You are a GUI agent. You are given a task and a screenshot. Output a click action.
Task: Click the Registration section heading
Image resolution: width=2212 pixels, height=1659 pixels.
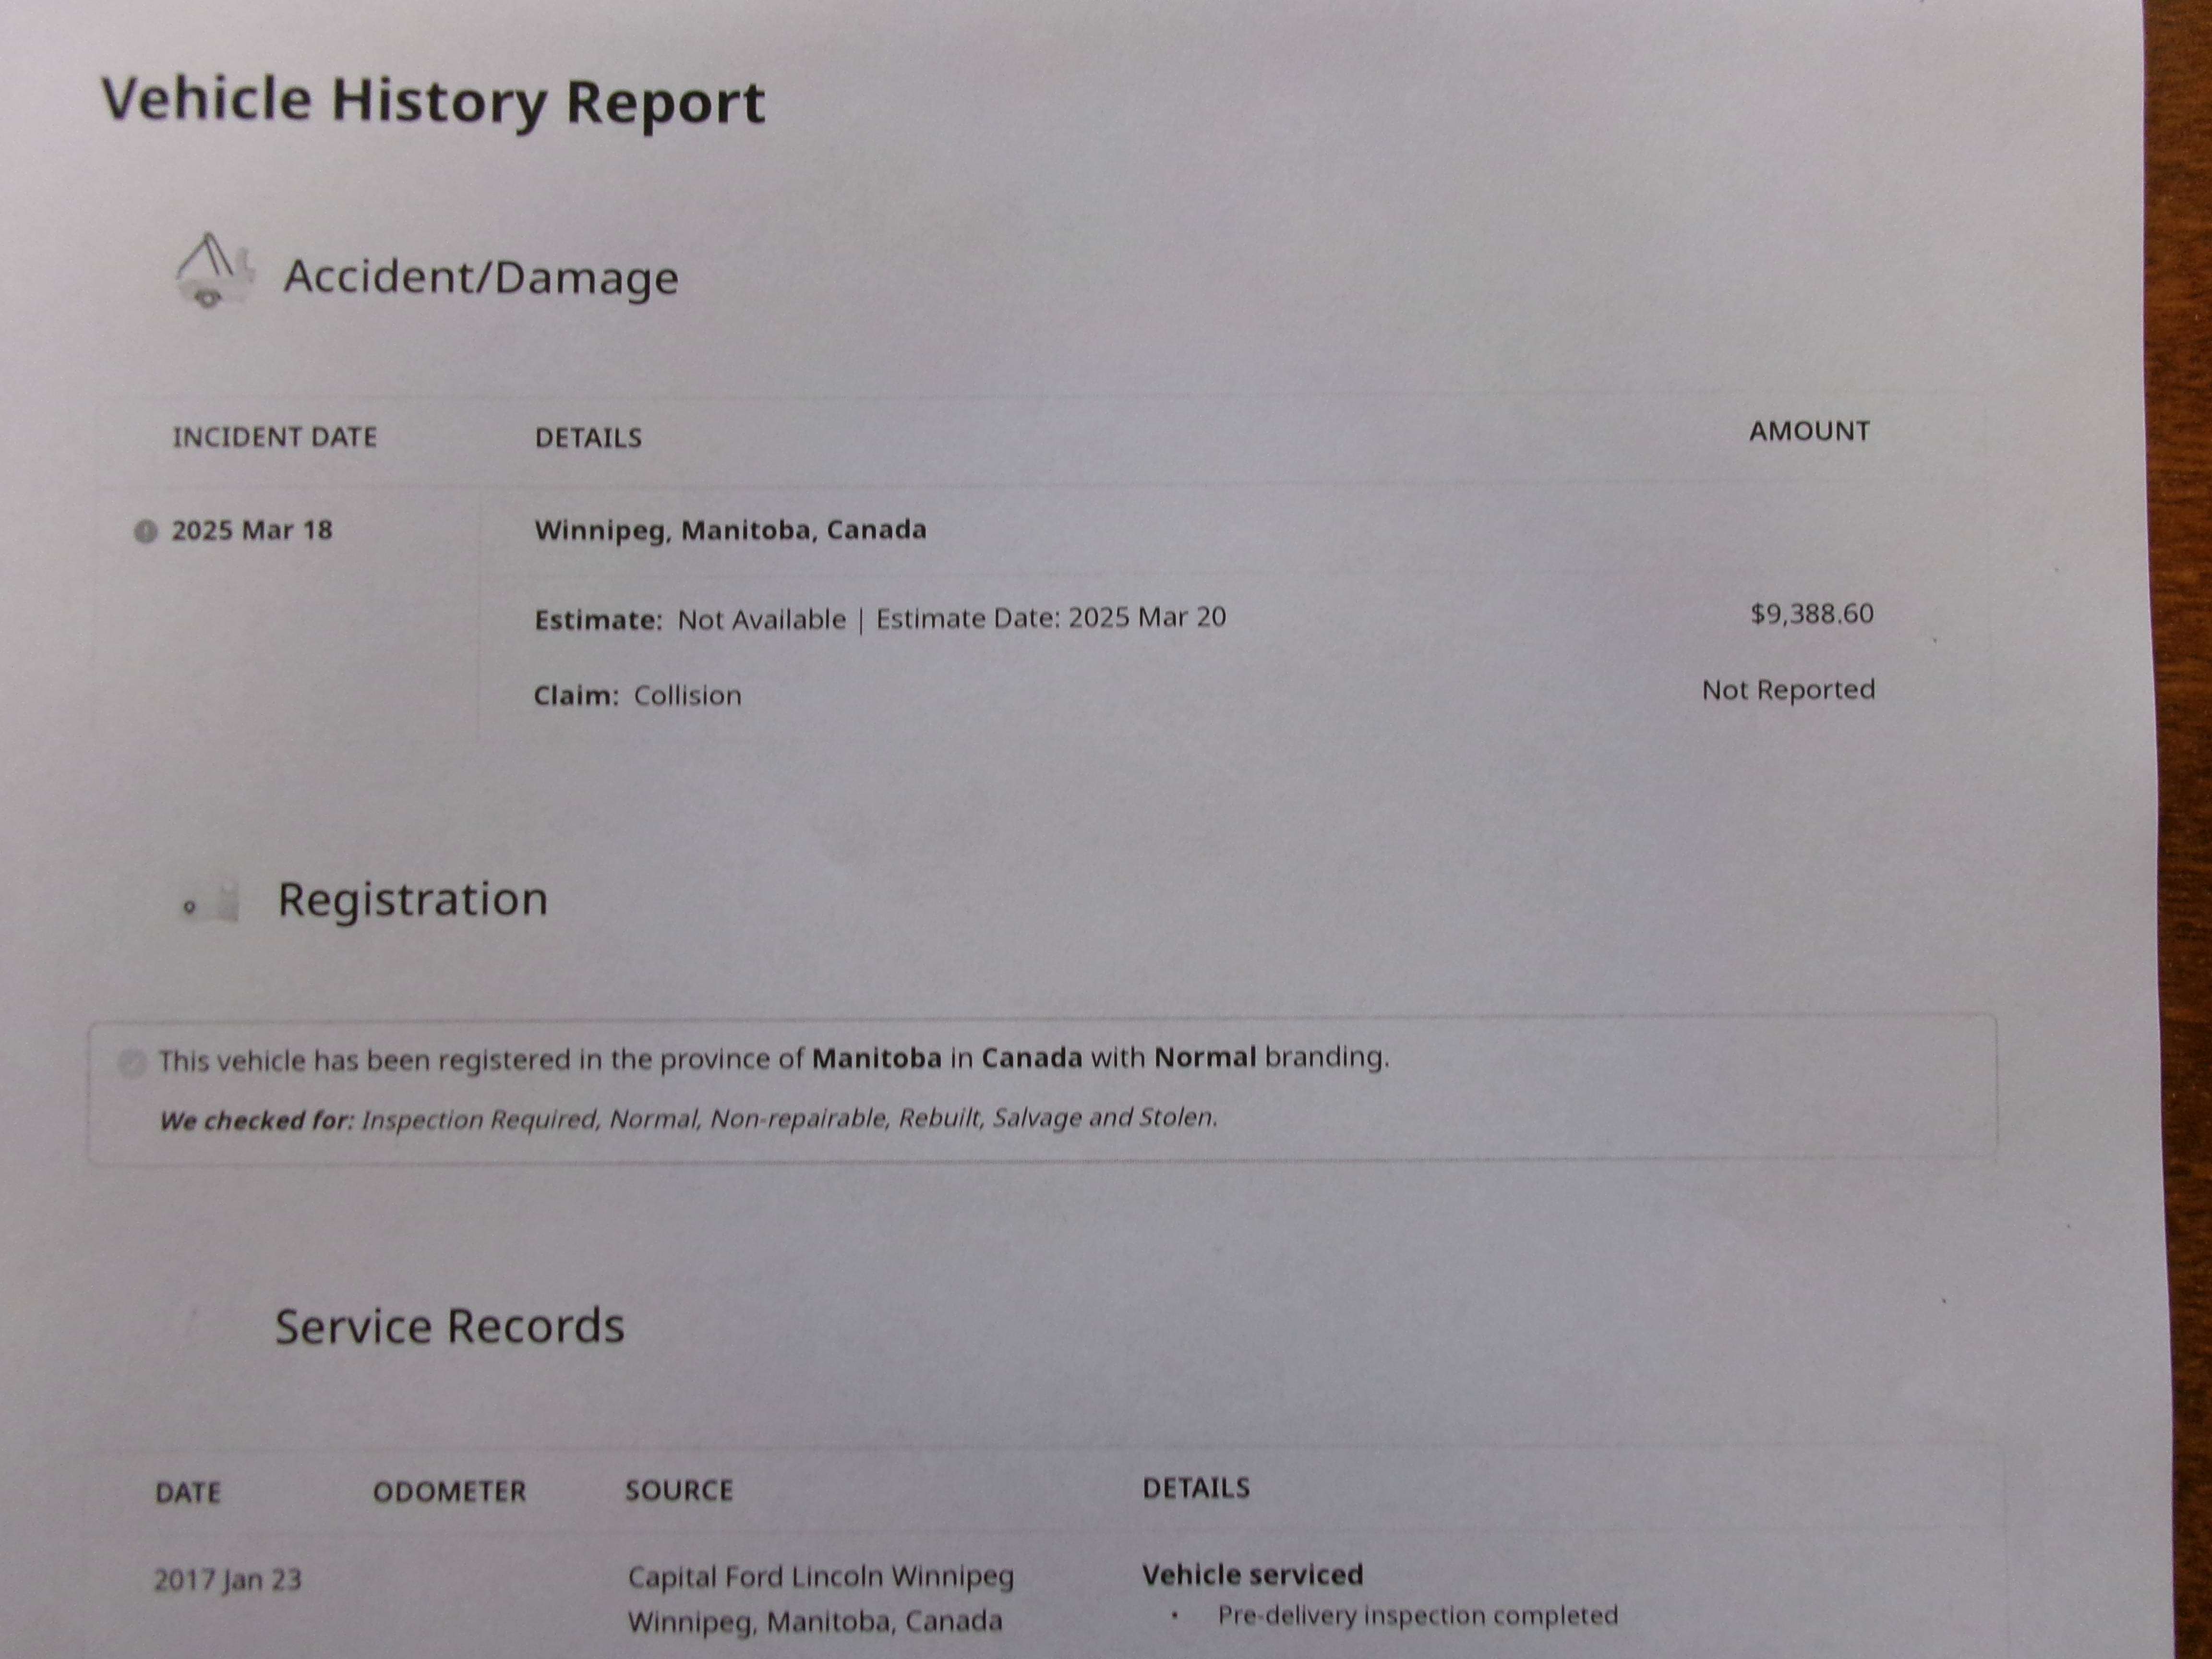click(413, 899)
